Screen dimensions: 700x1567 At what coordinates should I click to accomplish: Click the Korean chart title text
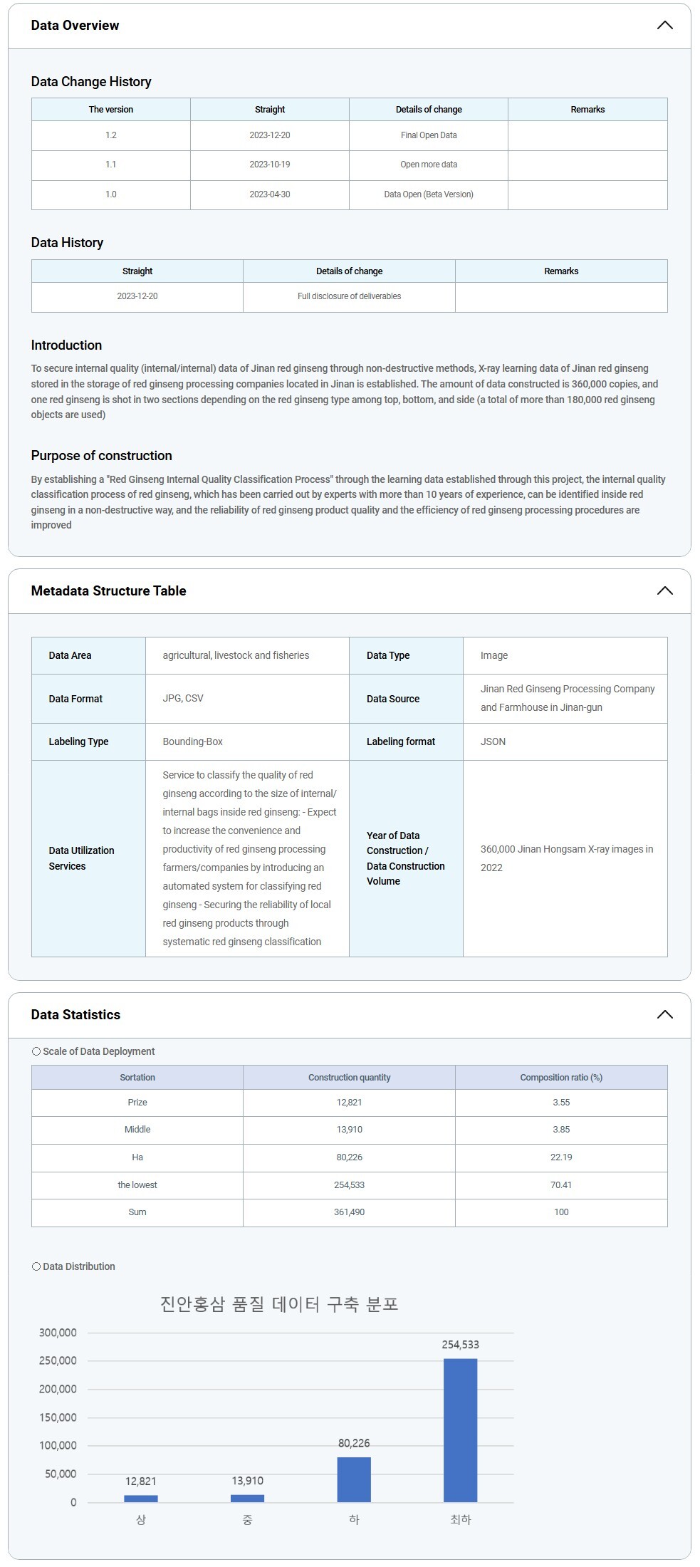coord(279,1304)
